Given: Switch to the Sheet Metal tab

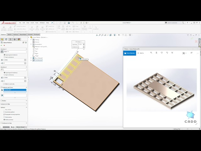Looking at the screenshot, I should 23,35.
